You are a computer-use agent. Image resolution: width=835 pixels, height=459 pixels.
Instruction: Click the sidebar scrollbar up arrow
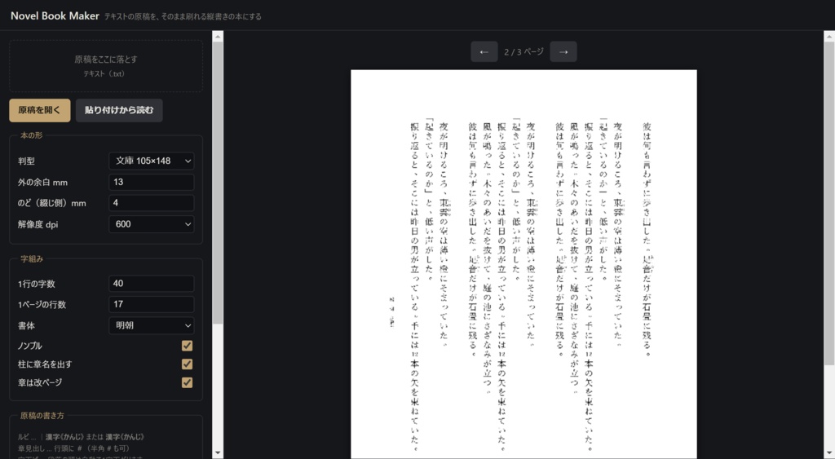tap(218, 36)
